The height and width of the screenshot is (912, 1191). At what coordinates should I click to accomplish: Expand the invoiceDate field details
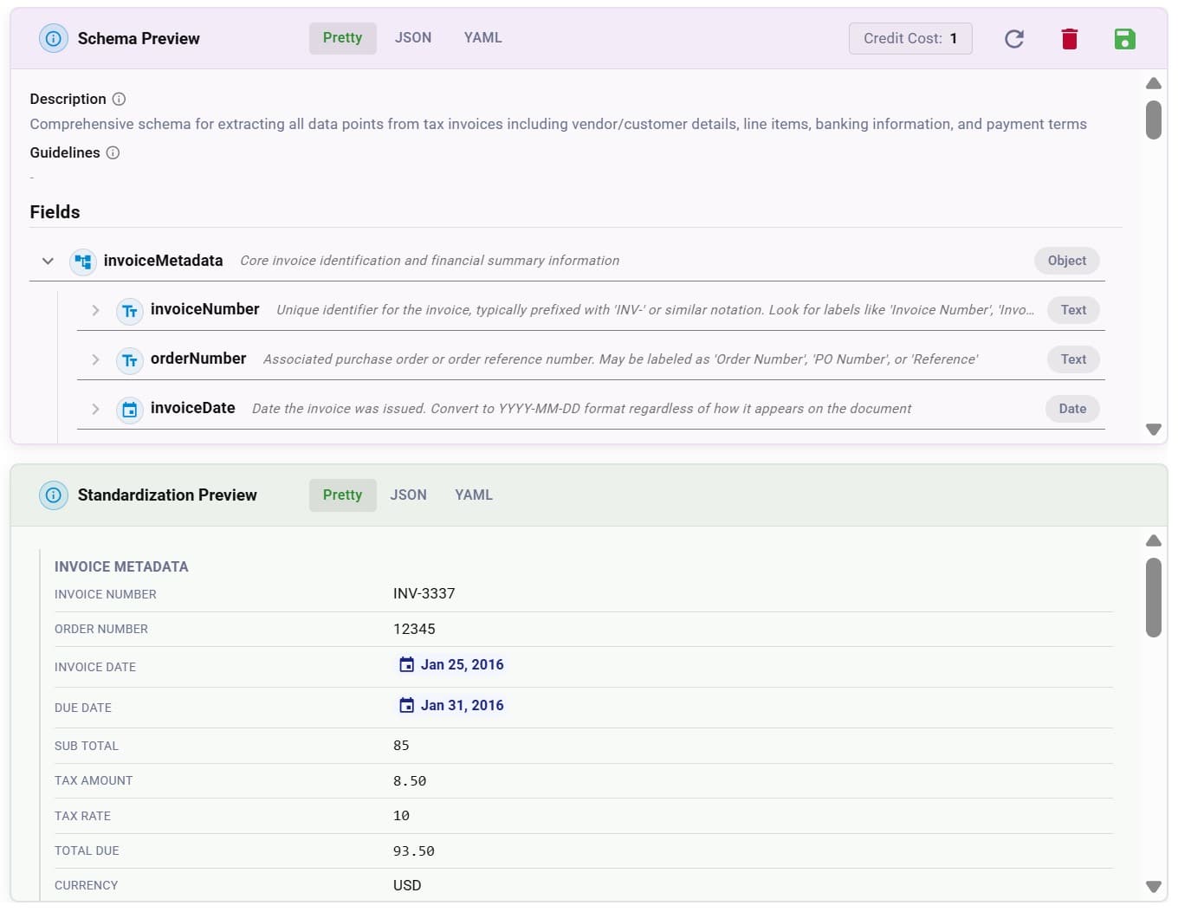point(95,410)
